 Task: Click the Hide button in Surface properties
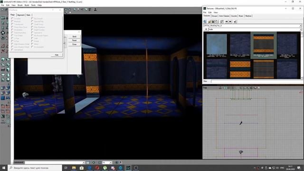point(57,55)
